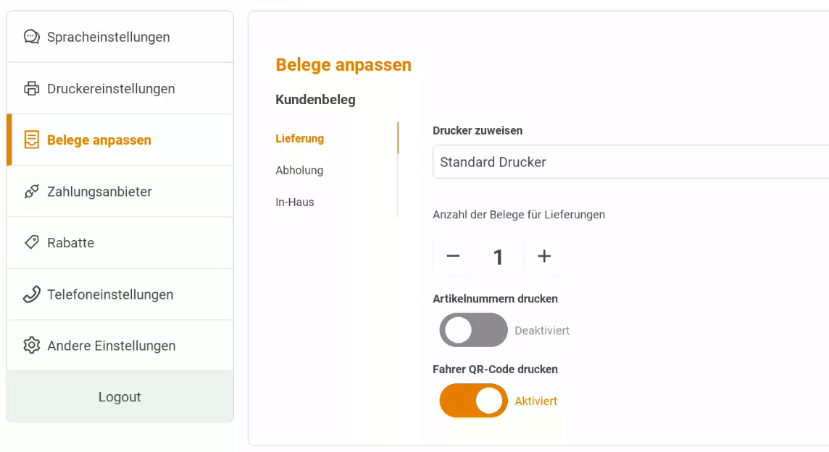Viewport: 829px width, 452px height.
Task: Click the receipt icon beside Belege anpassen
Action: click(32, 140)
